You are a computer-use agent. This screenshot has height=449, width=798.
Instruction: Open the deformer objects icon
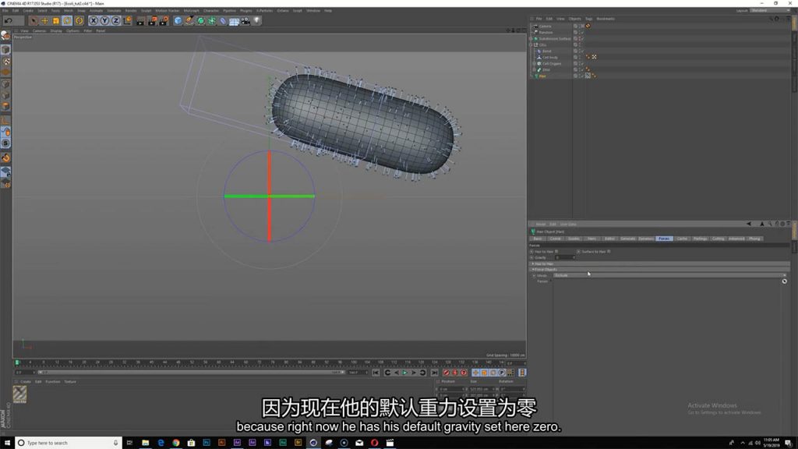pos(223,21)
